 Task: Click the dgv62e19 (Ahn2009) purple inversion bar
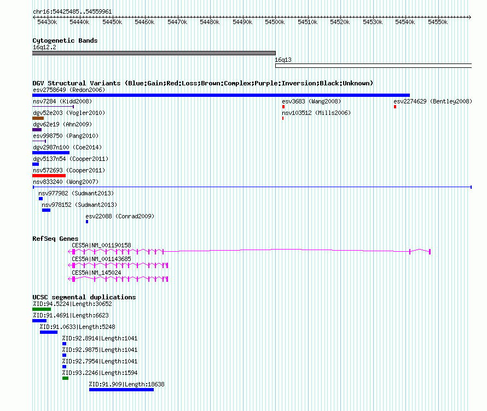coord(37,130)
